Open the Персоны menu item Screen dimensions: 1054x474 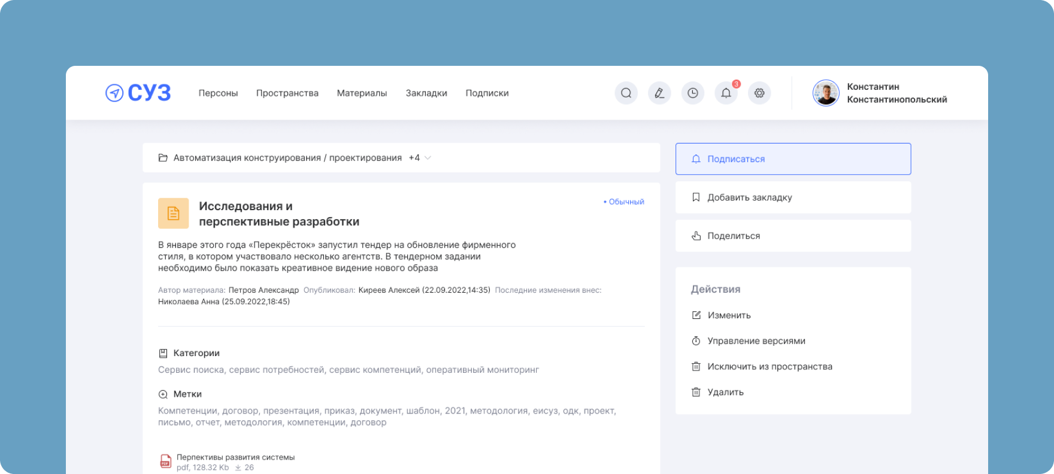tap(218, 93)
